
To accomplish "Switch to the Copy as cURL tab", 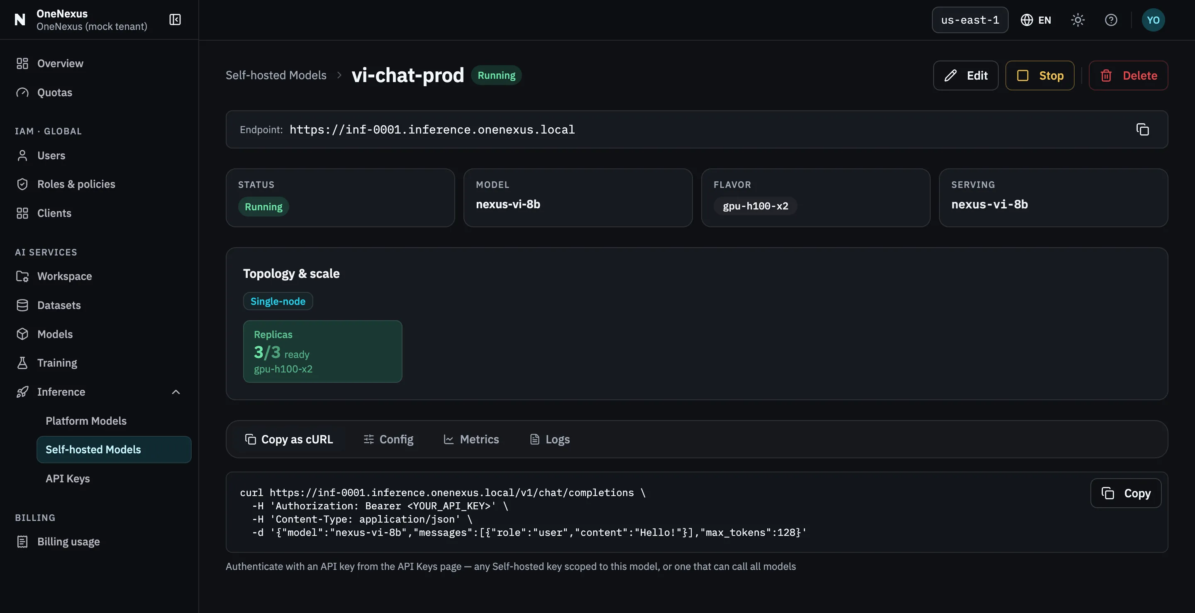I will pyautogui.click(x=289, y=439).
